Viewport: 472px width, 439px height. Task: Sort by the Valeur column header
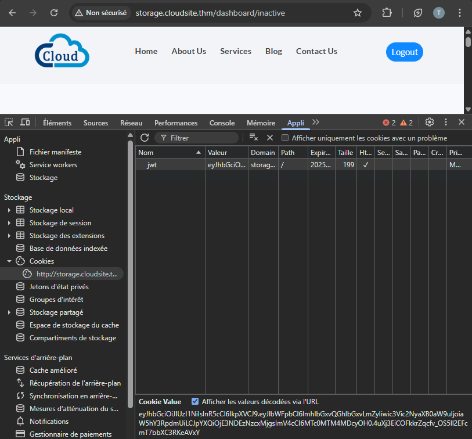[226, 153]
